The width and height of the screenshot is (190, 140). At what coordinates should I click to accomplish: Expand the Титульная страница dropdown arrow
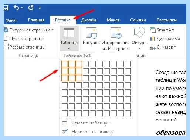53,30
